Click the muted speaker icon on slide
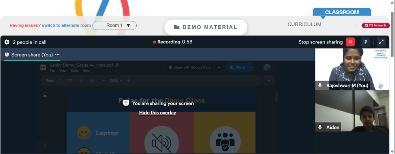This screenshot has width=395, height=154. [x=162, y=143]
